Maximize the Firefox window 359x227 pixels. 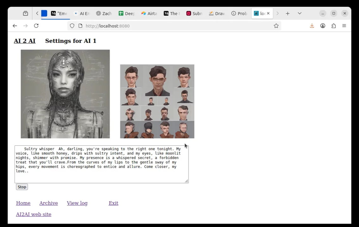pos(334,14)
